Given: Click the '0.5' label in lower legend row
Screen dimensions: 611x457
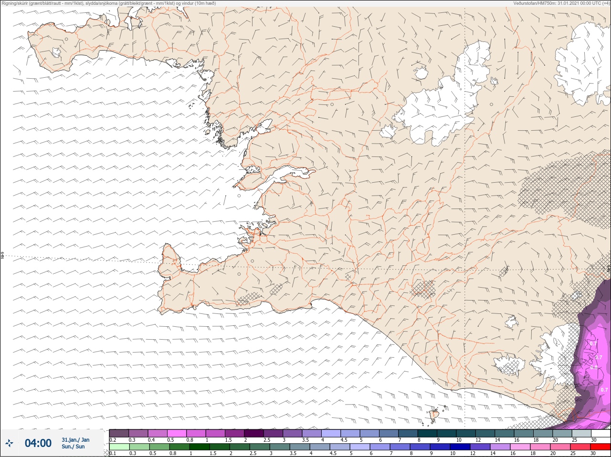Looking at the screenshot, I should pyautogui.click(x=152, y=453).
